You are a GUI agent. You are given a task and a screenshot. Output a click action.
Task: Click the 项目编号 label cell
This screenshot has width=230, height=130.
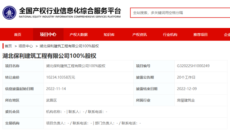tap(154, 66)
